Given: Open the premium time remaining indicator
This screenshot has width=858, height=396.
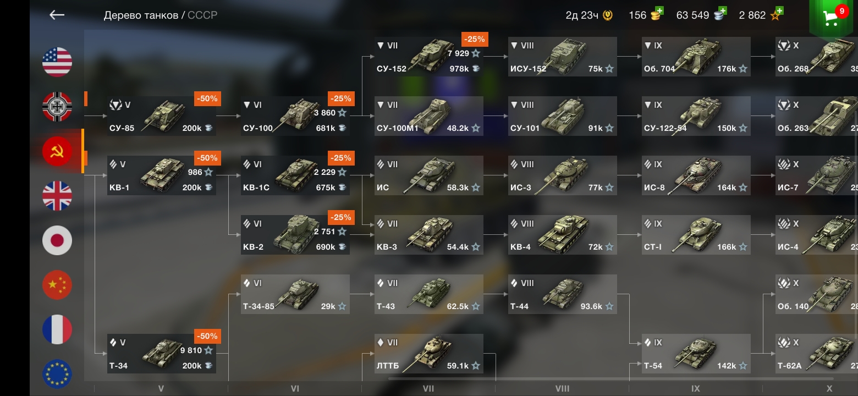Looking at the screenshot, I should [x=589, y=15].
